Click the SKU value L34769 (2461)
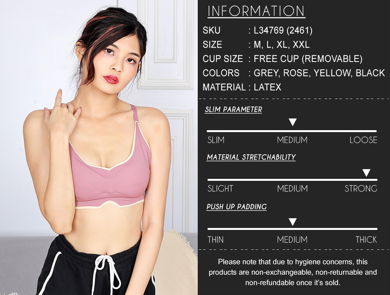The width and height of the screenshot is (390, 295). [283, 30]
